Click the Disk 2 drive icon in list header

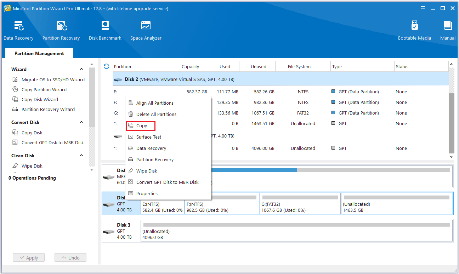[118, 80]
